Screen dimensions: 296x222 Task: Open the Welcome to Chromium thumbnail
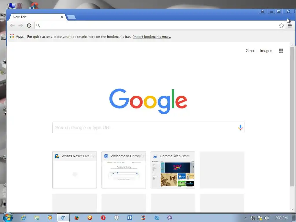(124, 170)
